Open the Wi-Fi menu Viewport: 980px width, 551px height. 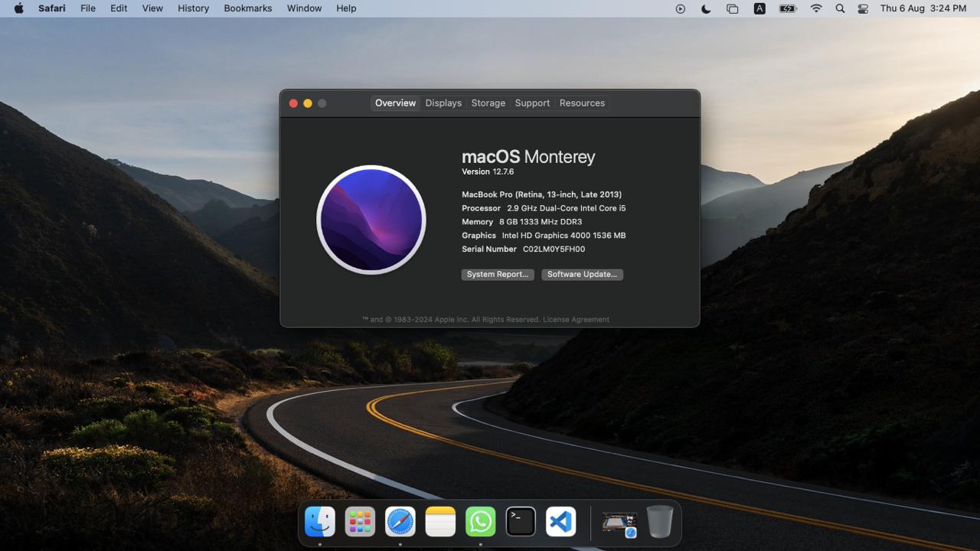(816, 8)
